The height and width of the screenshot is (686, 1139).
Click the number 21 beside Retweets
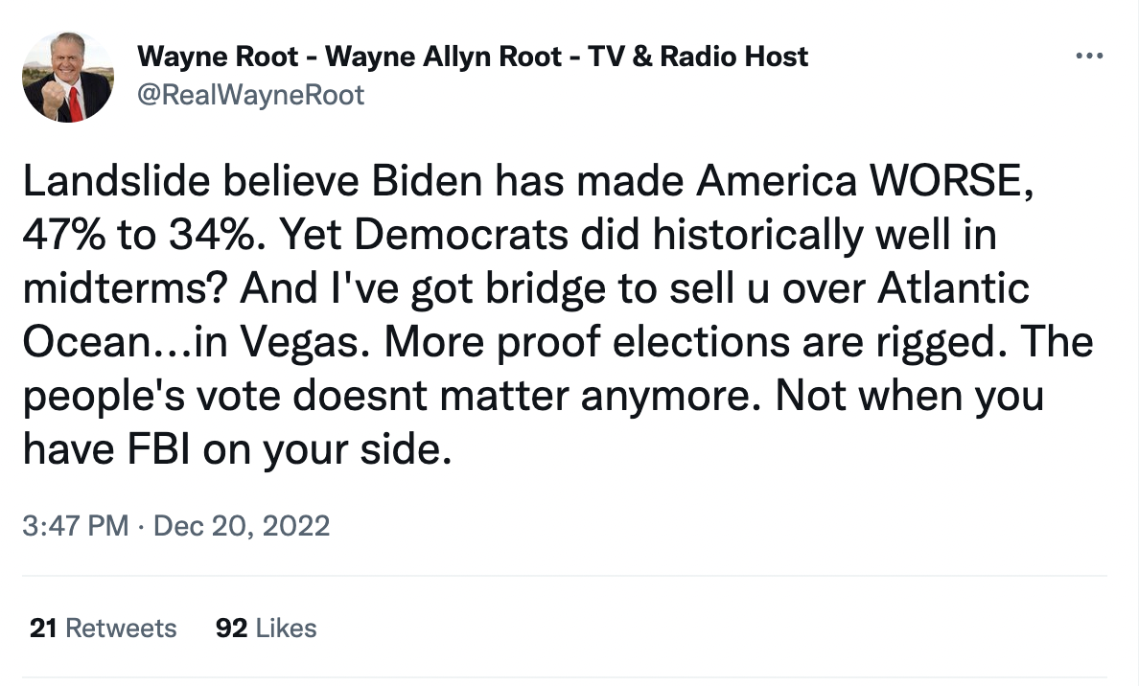42,629
